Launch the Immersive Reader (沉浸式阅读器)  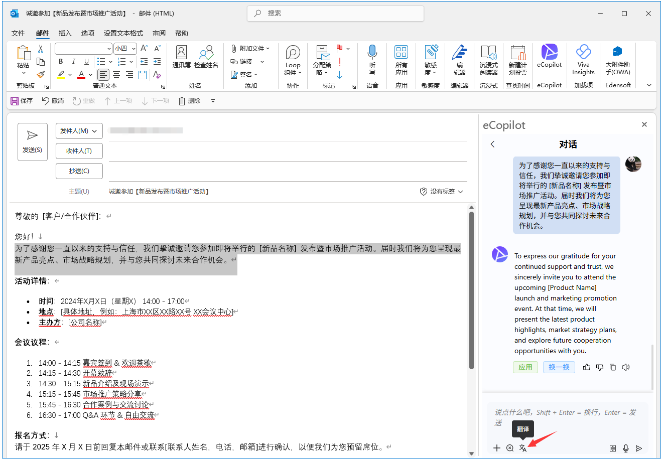pos(488,59)
